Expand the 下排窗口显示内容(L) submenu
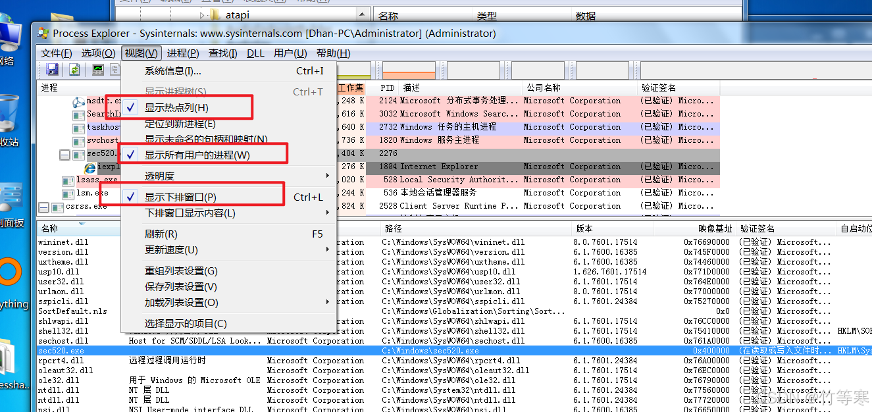Screen dimensions: 872x412 click(229, 213)
